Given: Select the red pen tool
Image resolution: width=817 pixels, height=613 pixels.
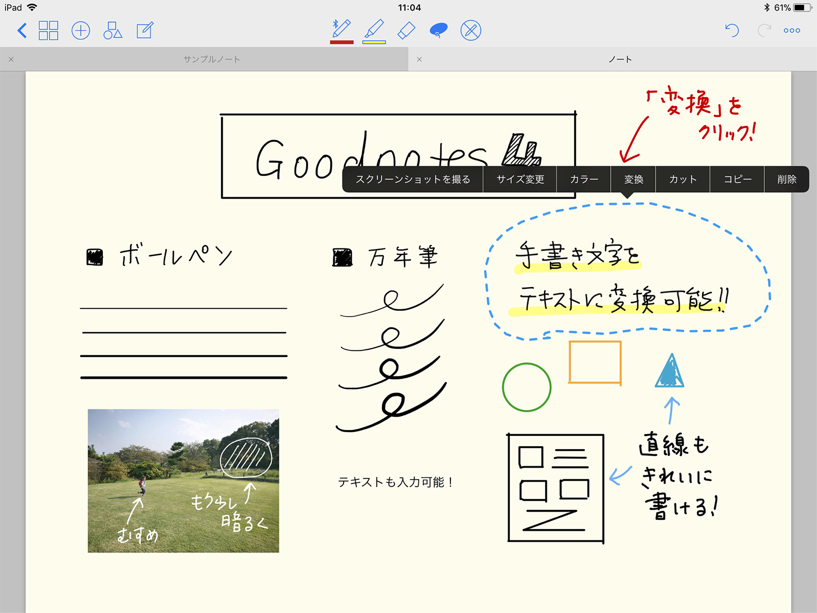Looking at the screenshot, I should (x=342, y=31).
